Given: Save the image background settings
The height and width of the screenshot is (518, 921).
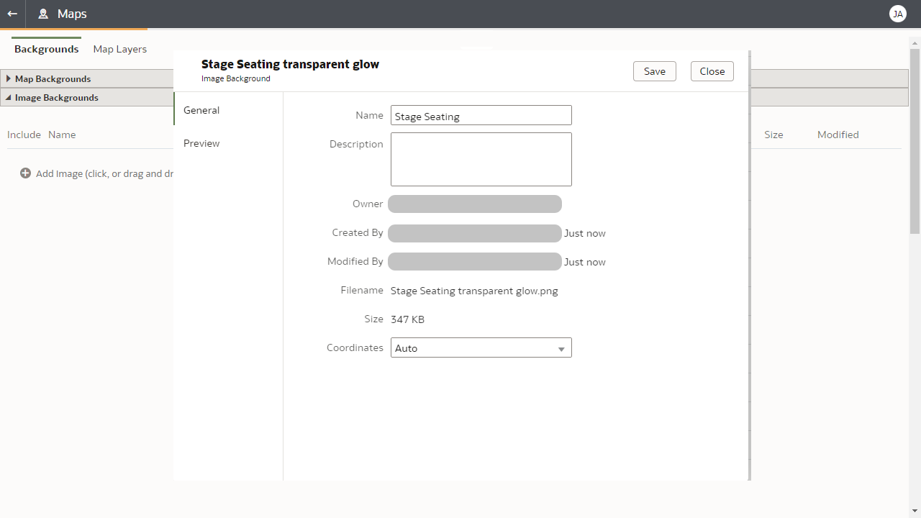Looking at the screenshot, I should point(654,71).
